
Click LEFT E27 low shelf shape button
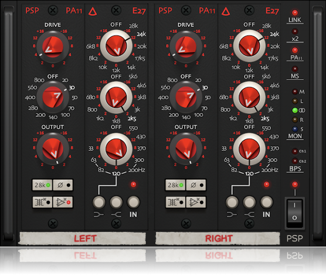click(99, 202)
